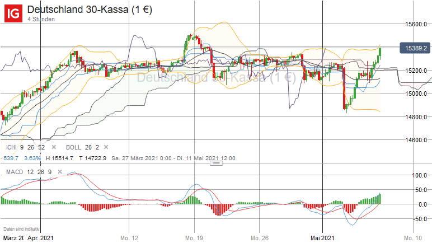Click the 4 Stunden timeframe label
This screenshot has width=432, height=243.
pos(41,19)
